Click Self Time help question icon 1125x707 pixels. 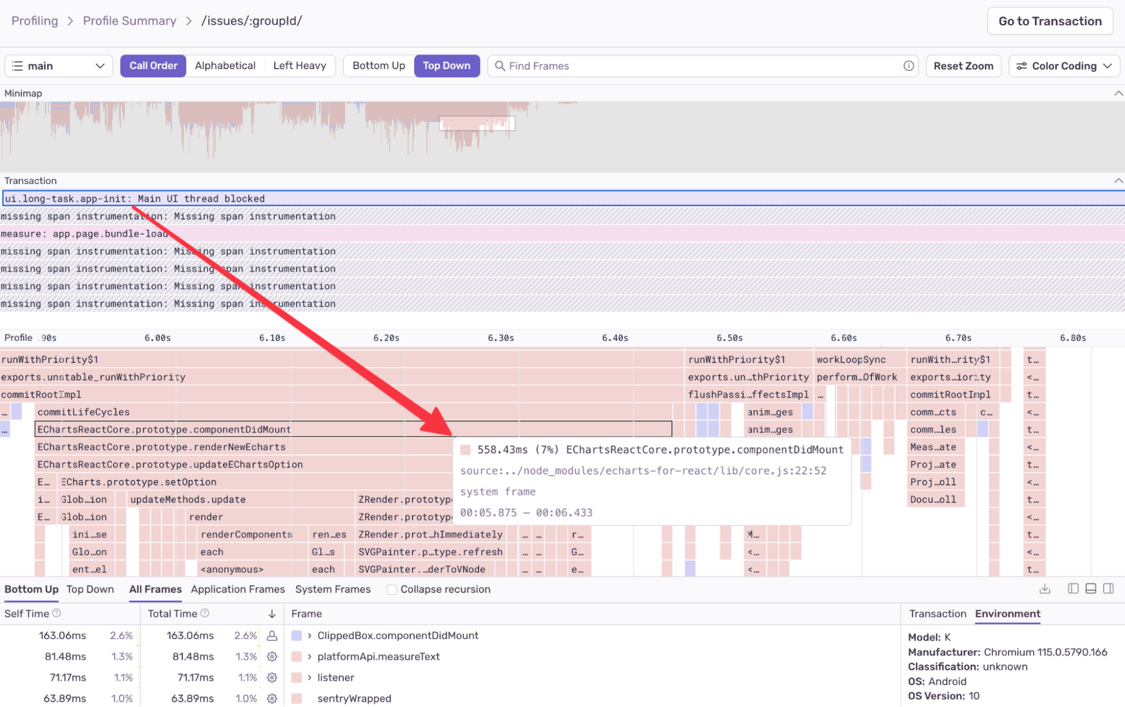(x=56, y=614)
